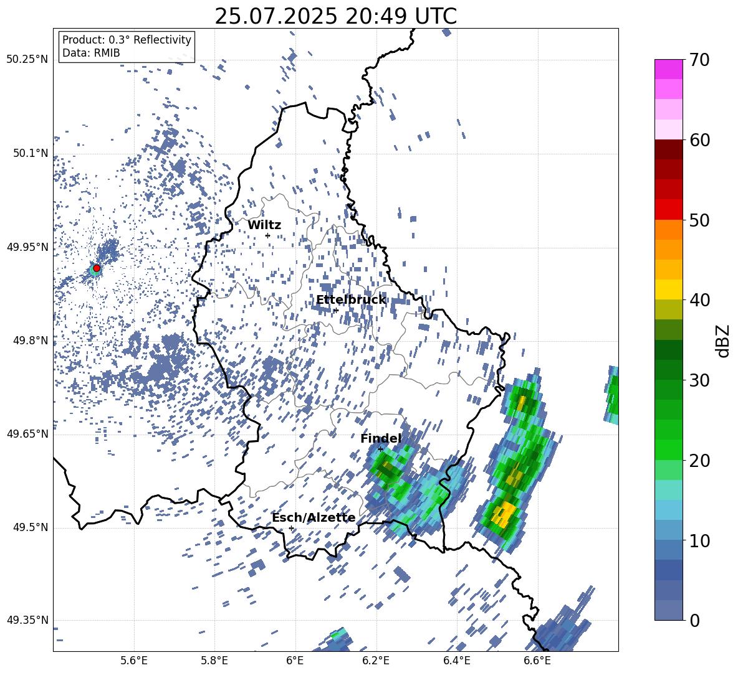Click the dark maroon swatch just below 60
Viewport: 738px width, 673px height.
pyautogui.click(x=668, y=149)
